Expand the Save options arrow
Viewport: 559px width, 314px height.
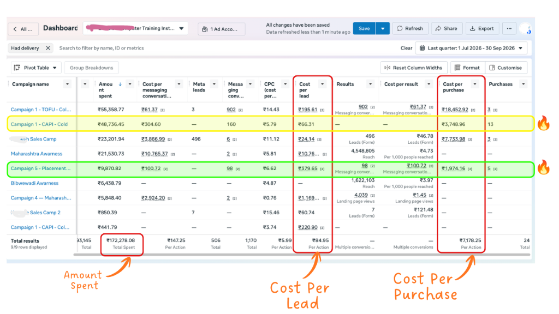pos(383,28)
